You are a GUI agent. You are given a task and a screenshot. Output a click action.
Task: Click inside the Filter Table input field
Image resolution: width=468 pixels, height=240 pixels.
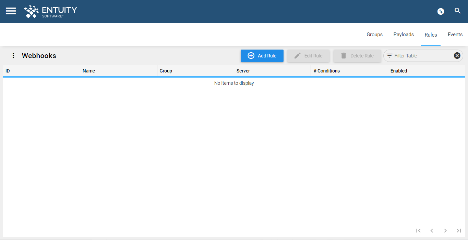pos(422,55)
